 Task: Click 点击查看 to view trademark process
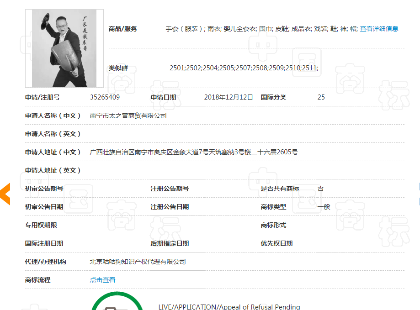(102, 280)
